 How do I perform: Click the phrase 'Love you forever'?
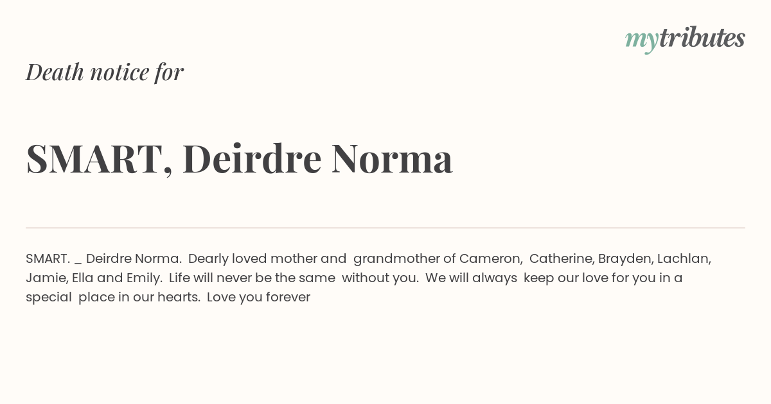pos(258,297)
